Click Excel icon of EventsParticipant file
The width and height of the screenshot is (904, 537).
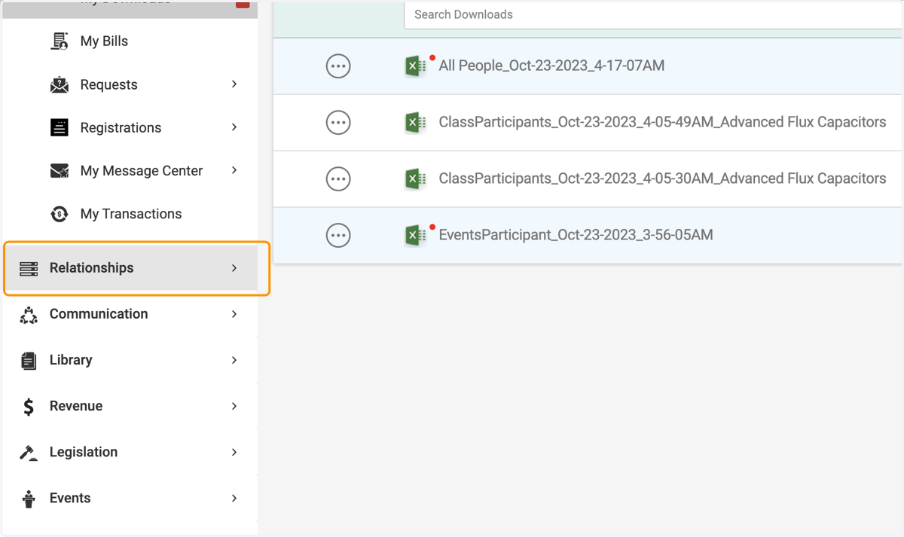[x=415, y=235]
